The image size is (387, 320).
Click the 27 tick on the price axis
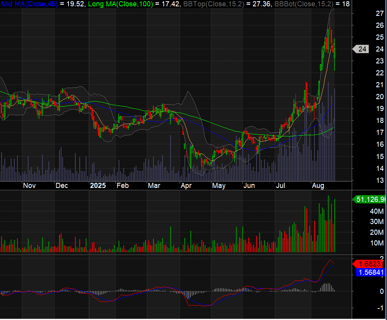tap(379, 13)
